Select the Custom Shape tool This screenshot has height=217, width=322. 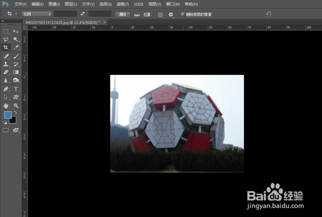16,97
